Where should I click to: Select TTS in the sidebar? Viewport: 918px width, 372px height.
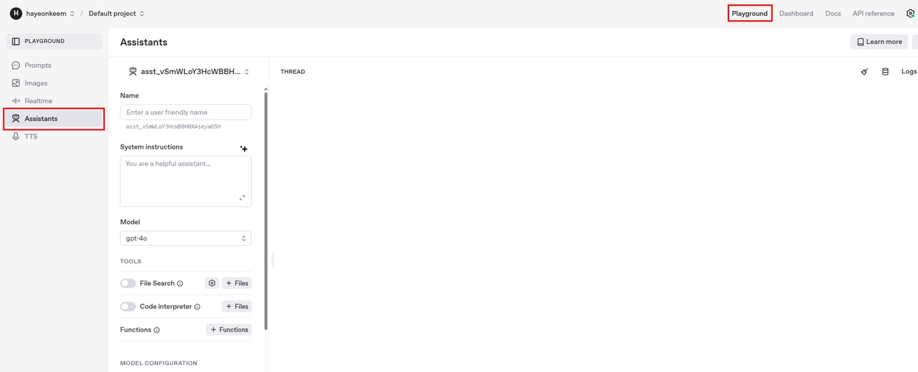coord(54,137)
